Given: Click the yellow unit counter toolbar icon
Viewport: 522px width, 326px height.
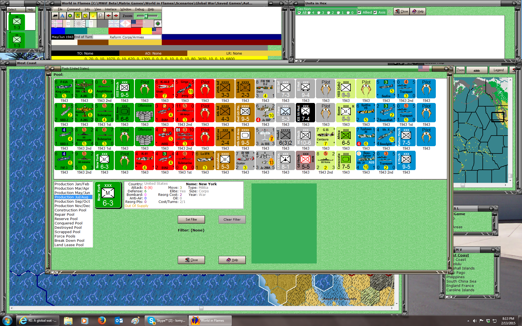Looking at the screenshot, I should [x=78, y=16].
